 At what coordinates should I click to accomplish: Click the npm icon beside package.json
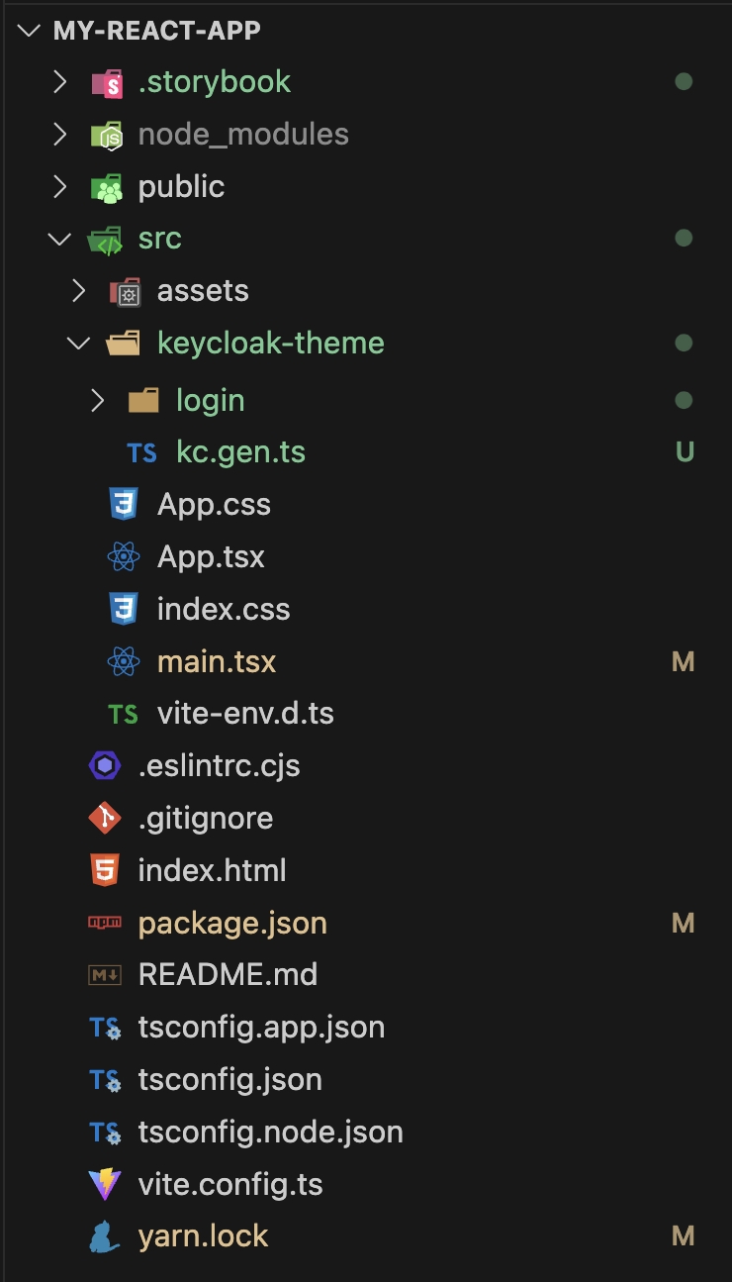(x=105, y=924)
